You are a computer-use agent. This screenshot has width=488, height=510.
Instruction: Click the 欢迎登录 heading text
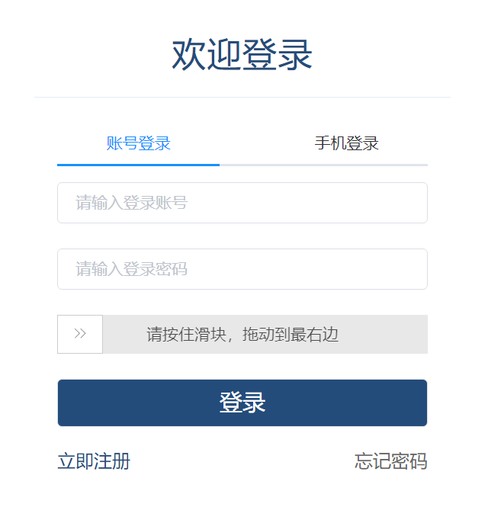(242, 55)
